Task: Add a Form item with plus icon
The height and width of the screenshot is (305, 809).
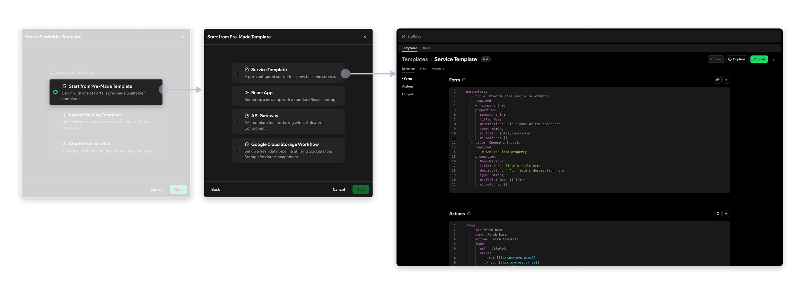Action: click(x=726, y=80)
